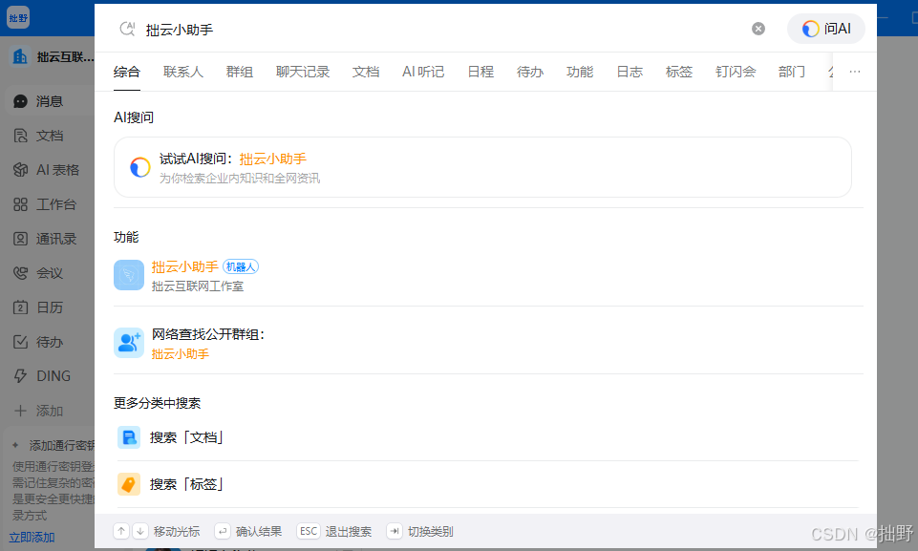Open the 拙云小助手 robot result

coord(488,275)
